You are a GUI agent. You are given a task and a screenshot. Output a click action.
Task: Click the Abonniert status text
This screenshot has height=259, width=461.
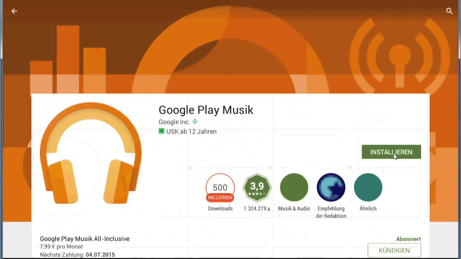point(408,239)
